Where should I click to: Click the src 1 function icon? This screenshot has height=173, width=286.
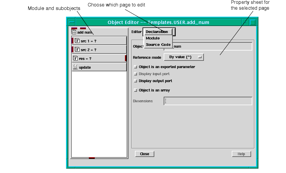[x=77, y=41]
